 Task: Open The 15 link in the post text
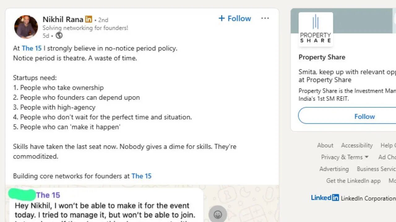point(32,48)
